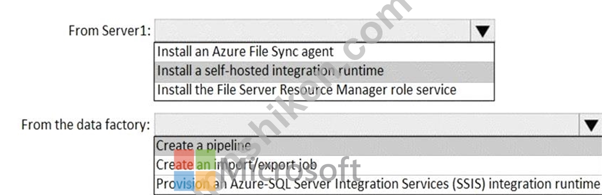Select Install an Azure File Sync agent
Image resolution: width=602 pixels, height=195 pixels.
324,51
